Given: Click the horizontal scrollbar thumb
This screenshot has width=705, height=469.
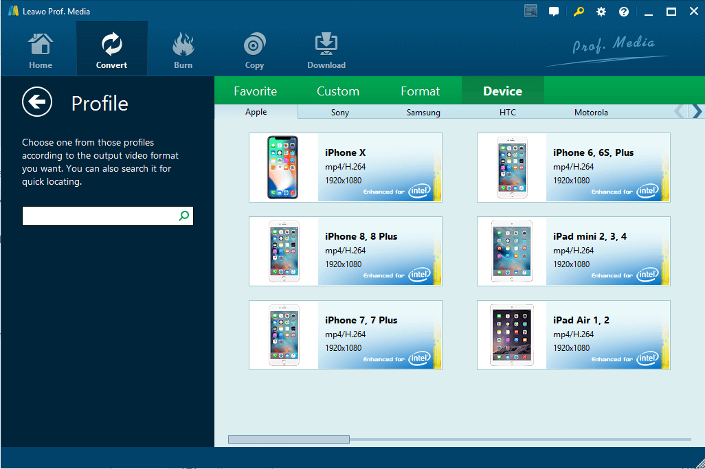Looking at the screenshot, I should tap(289, 439).
